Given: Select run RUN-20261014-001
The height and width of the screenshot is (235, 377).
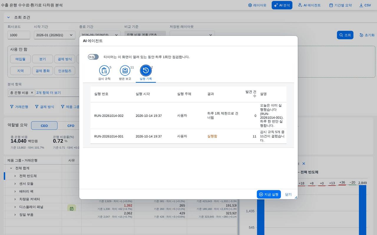Looking at the screenshot, I should tap(188, 136).
